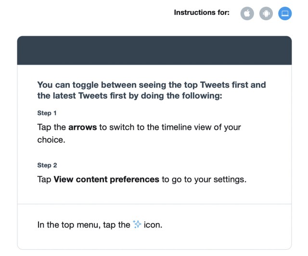Click the "Instructions for:" label
This screenshot has height=256, width=308.
(x=202, y=13)
